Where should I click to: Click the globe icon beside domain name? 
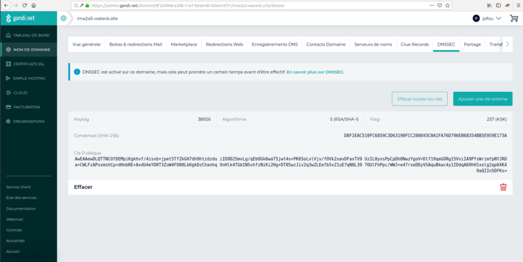64,18
